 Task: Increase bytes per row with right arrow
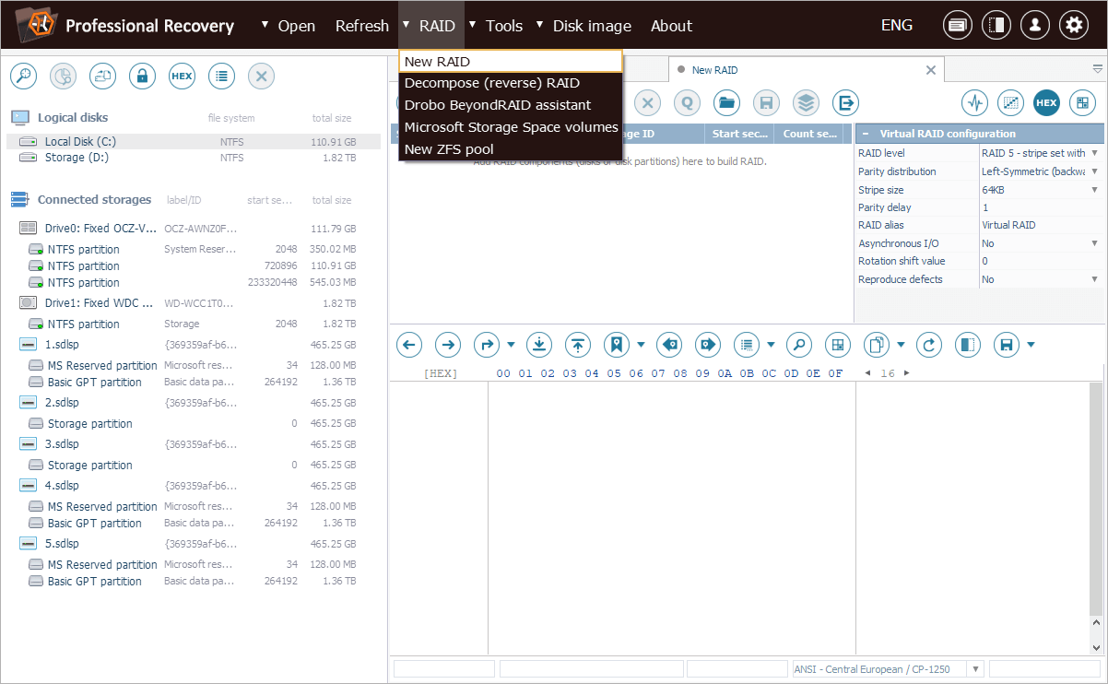point(906,373)
